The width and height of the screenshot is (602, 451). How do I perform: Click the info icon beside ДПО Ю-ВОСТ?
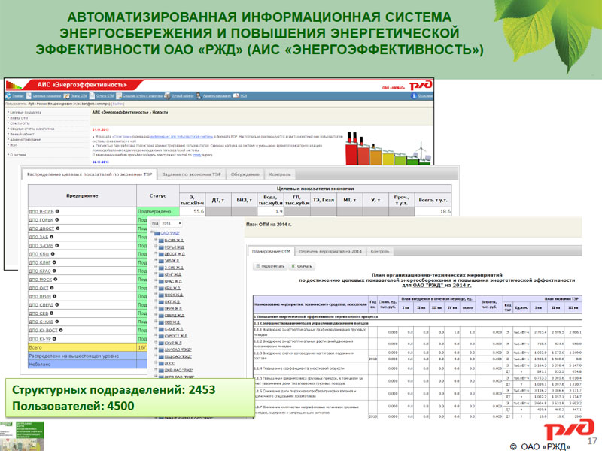pyautogui.click(x=61, y=330)
